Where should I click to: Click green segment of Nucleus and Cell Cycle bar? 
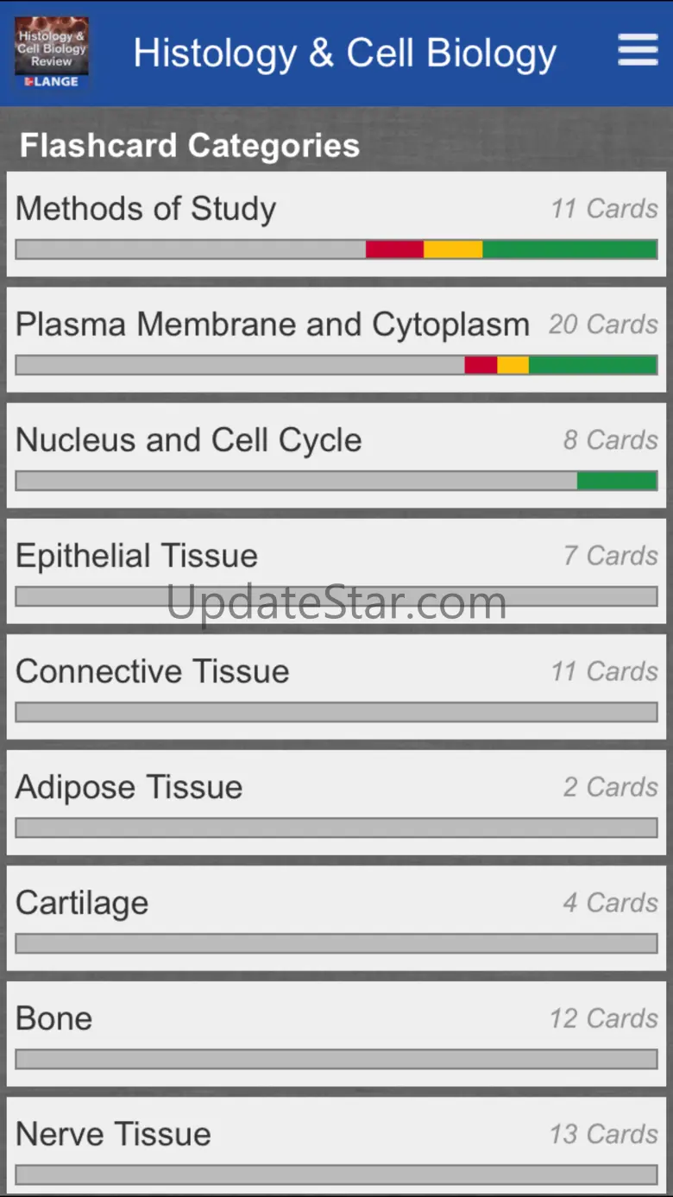click(617, 481)
